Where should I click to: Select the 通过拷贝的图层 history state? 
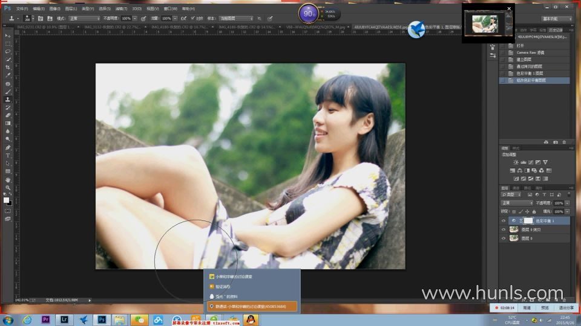coord(534,66)
